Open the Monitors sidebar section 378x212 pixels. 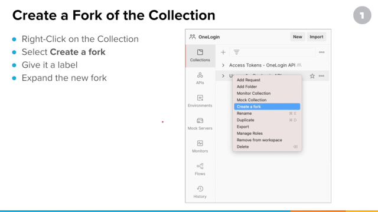(200, 147)
